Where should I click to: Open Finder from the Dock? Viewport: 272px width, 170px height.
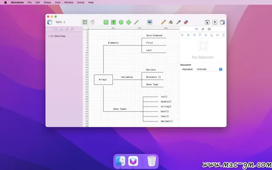pyautogui.click(x=120, y=161)
